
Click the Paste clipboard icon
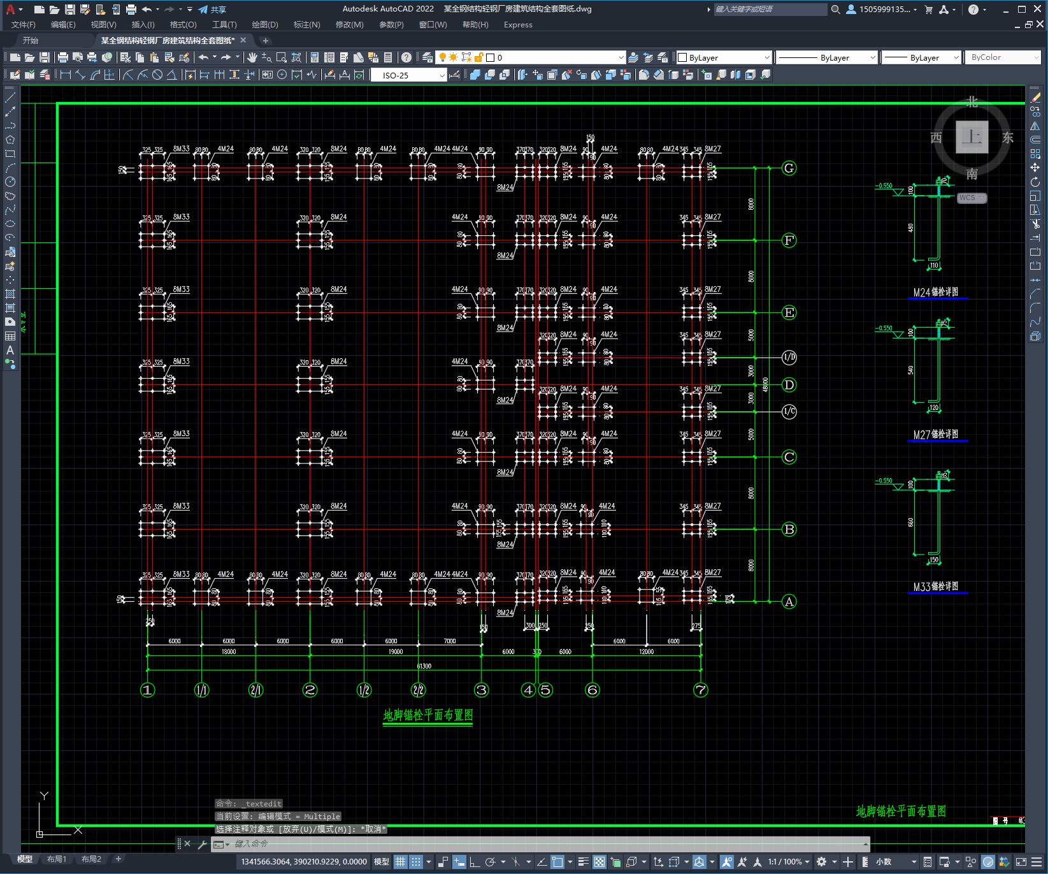click(155, 57)
